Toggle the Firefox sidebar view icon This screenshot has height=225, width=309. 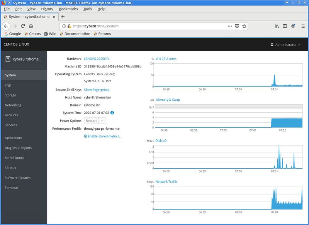(x=285, y=26)
